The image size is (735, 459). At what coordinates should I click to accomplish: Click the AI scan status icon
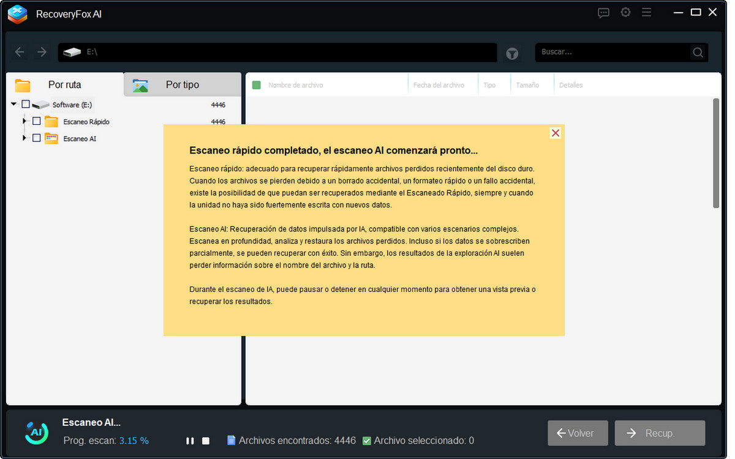tap(36, 432)
